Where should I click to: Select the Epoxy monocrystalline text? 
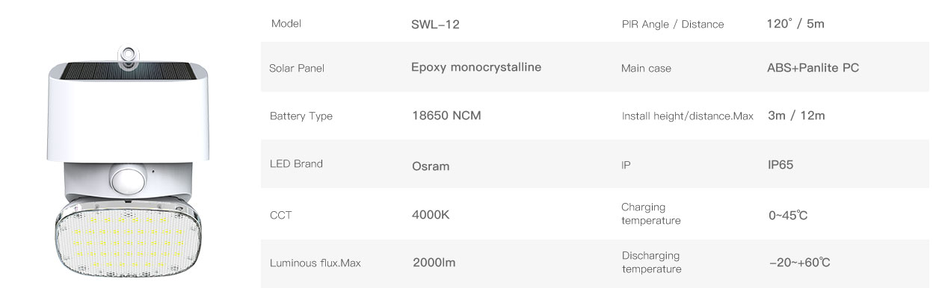point(476,67)
